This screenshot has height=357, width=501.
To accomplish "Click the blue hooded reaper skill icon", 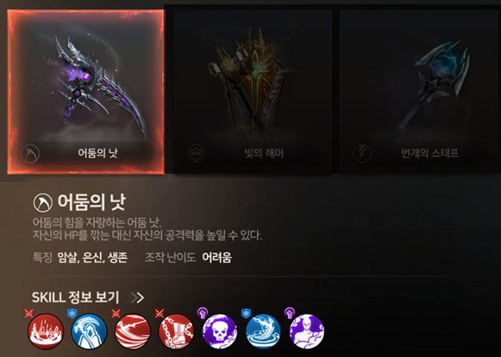I will click(89, 331).
